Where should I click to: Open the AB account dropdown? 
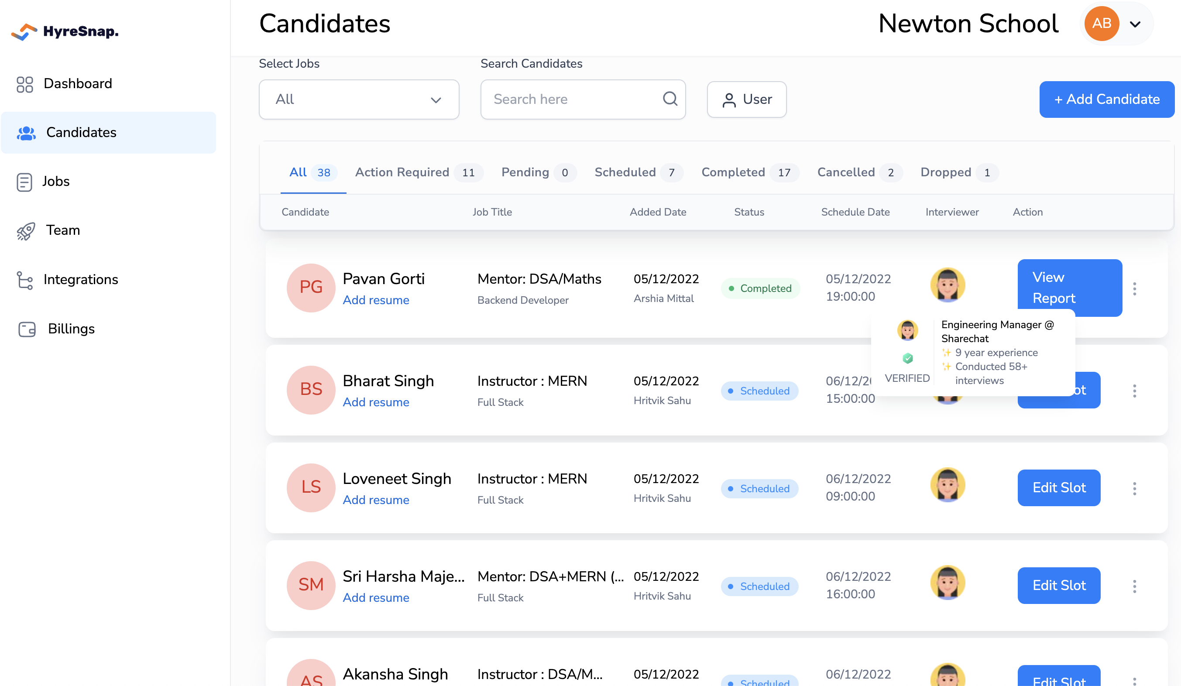(1116, 24)
